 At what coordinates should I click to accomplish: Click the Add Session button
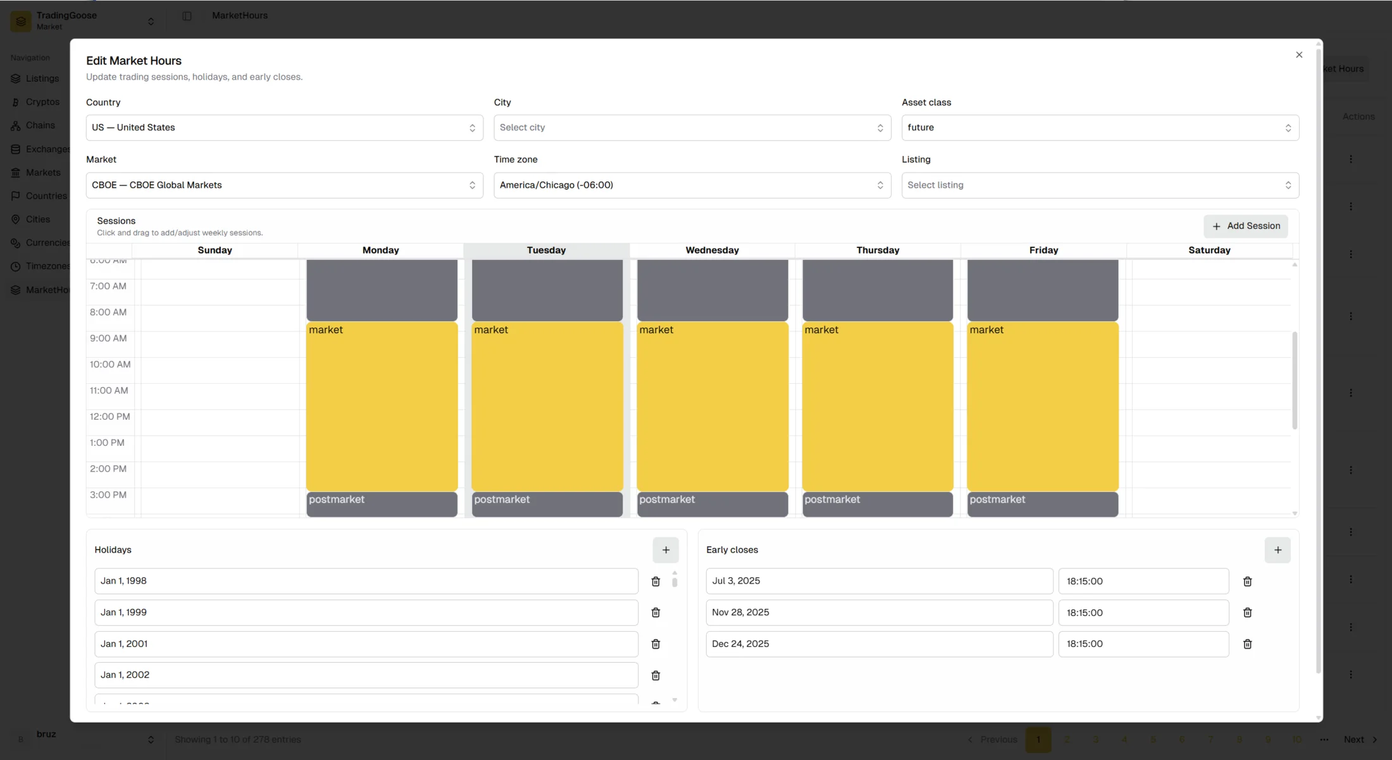tap(1245, 226)
